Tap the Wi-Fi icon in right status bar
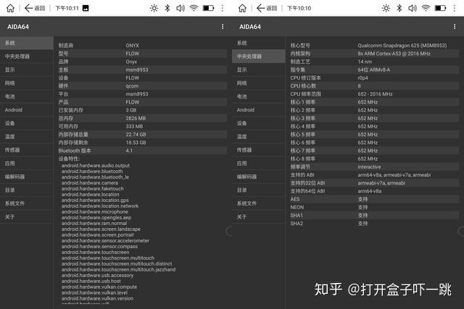 pyautogui.click(x=426, y=8)
